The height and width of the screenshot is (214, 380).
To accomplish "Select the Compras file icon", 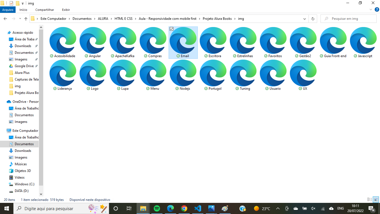I will click(x=153, y=40).
